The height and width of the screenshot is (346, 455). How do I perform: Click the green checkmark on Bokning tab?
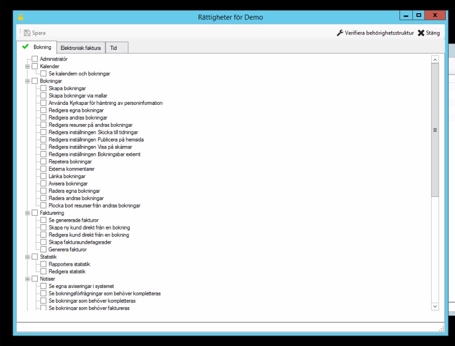pos(25,46)
